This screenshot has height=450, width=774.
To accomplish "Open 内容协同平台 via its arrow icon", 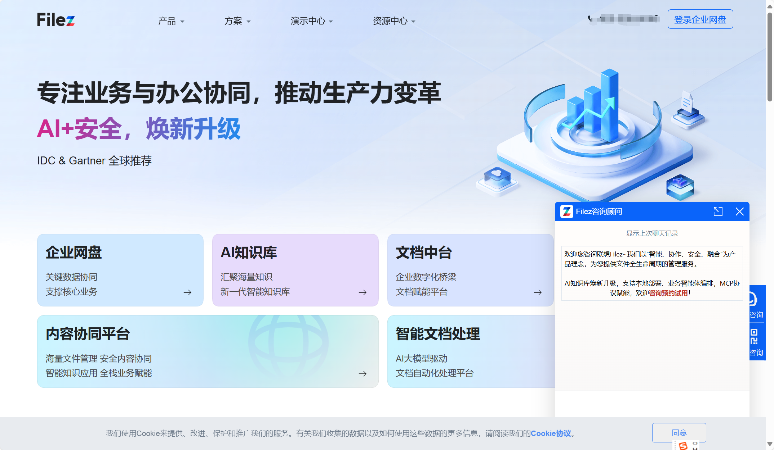I will (362, 374).
